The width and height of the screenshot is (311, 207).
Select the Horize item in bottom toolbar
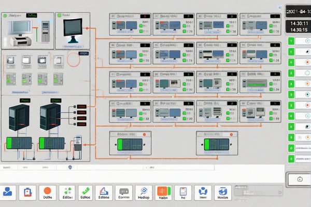(x=223, y=192)
